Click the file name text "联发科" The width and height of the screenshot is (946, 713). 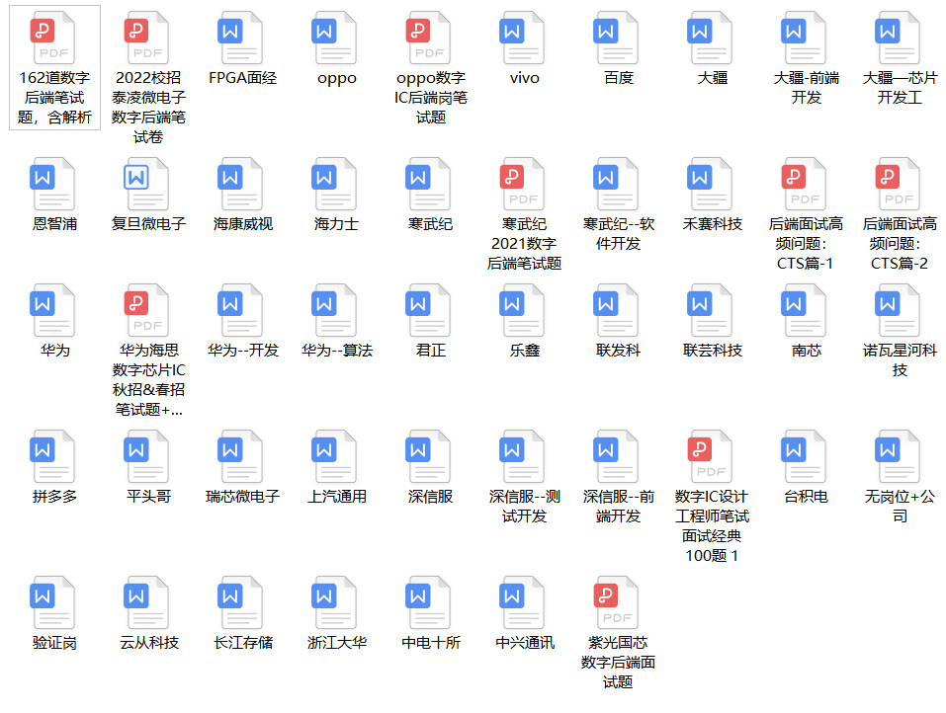pyautogui.click(x=618, y=351)
